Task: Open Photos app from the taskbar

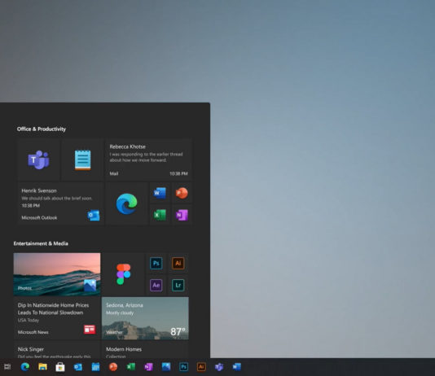Action: 166,367
